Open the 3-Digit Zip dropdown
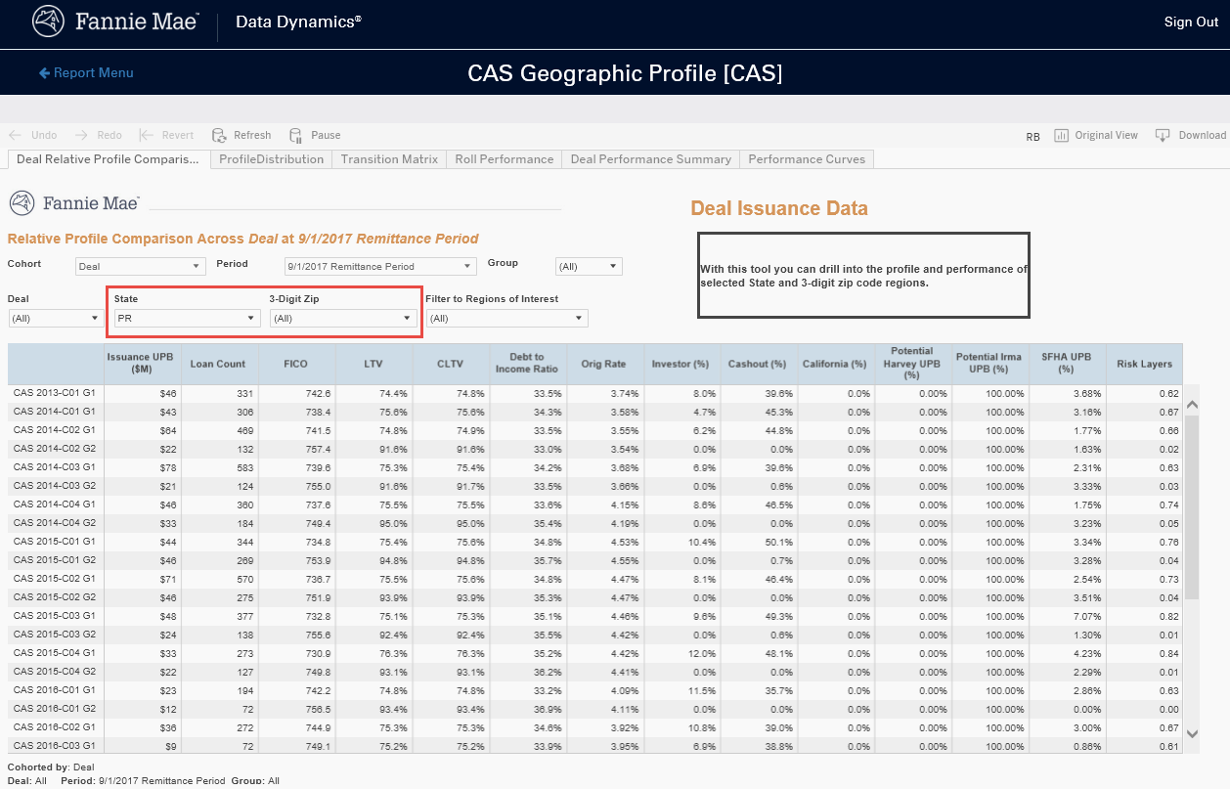 click(x=342, y=318)
